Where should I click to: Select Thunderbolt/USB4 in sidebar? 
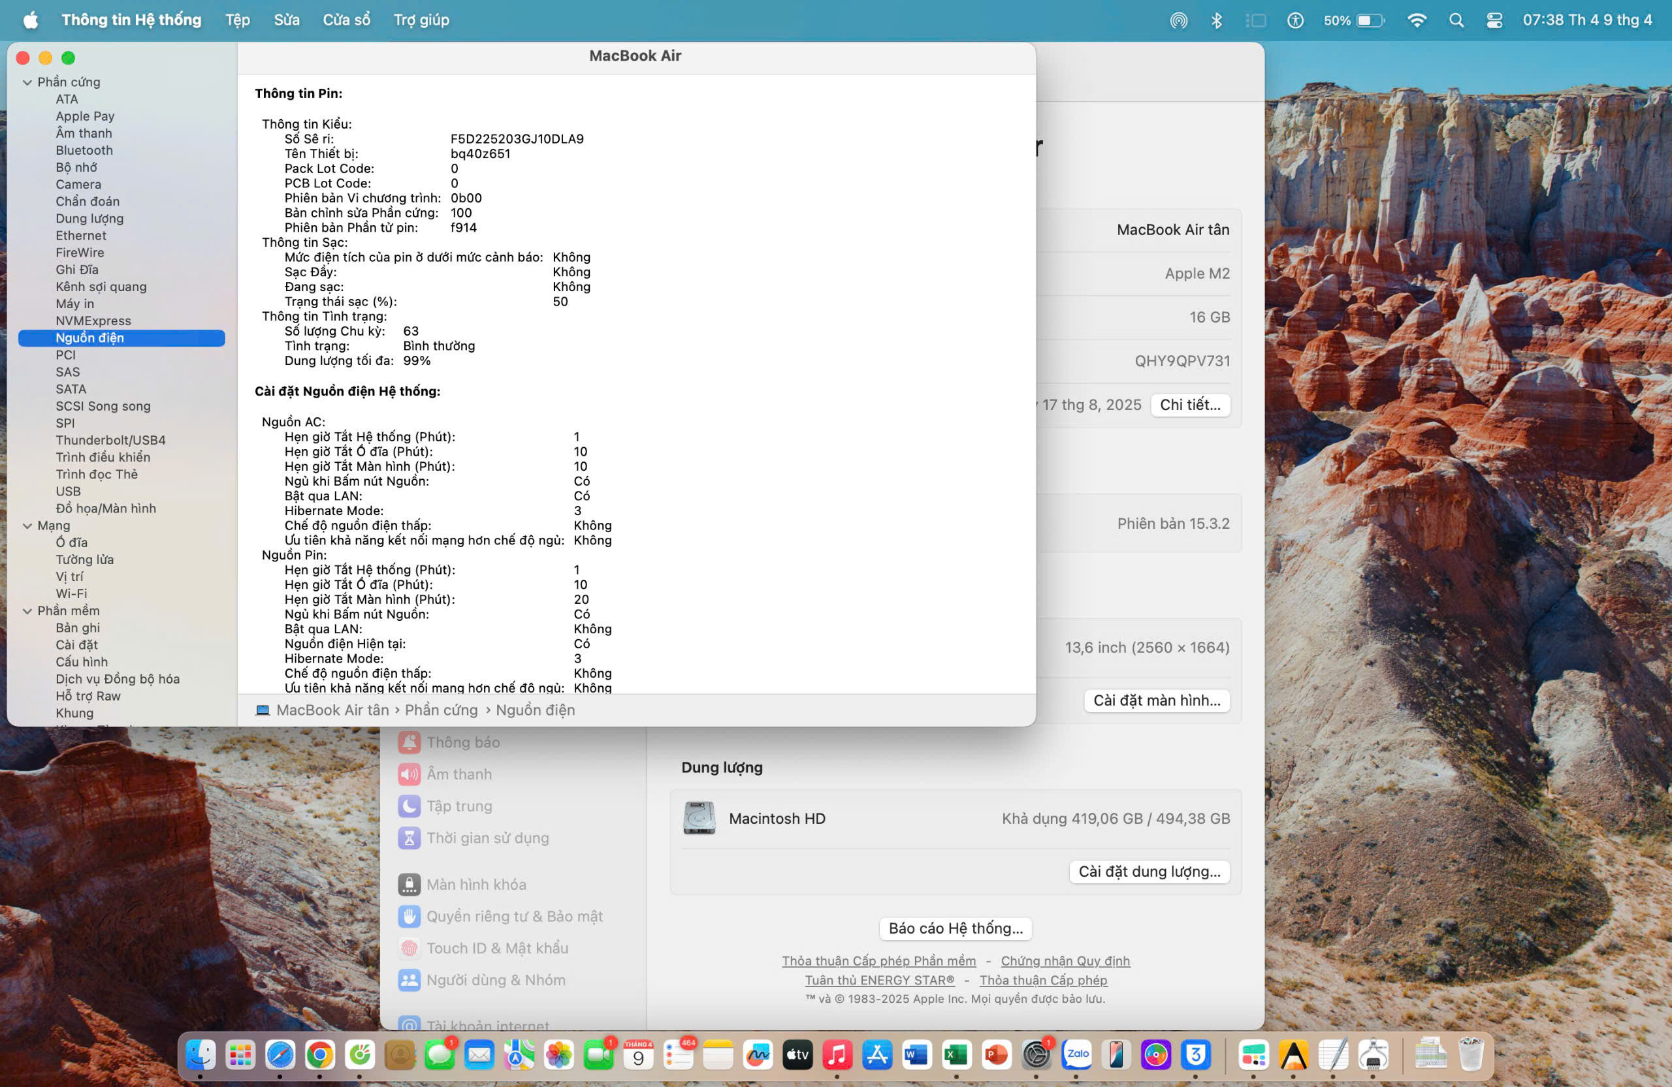tap(111, 440)
